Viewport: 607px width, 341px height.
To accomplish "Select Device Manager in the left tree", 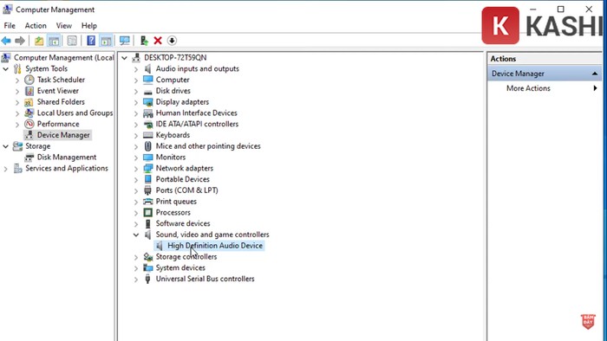I will [x=63, y=135].
